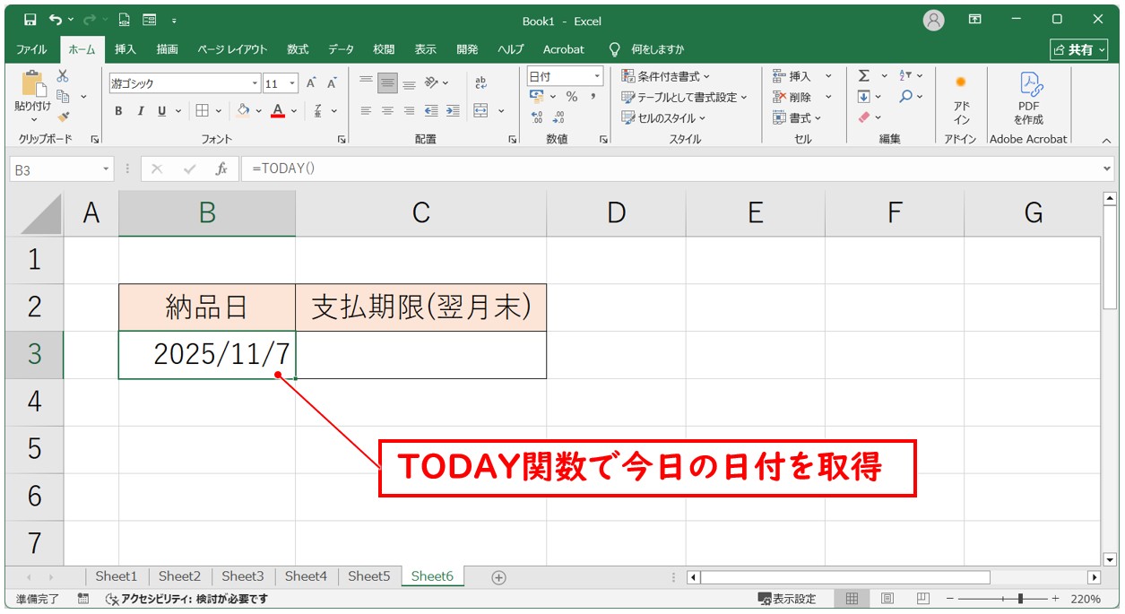Toggle italic formatting on the cell

140,110
